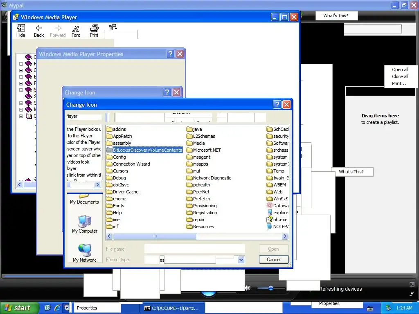Select the java folder
Image resolution: width=419 pixels, height=314 pixels.
tap(194, 129)
